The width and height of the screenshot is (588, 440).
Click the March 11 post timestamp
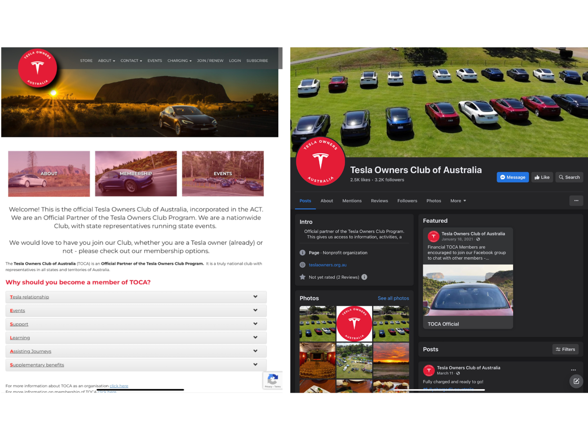[x=445, y=373]
